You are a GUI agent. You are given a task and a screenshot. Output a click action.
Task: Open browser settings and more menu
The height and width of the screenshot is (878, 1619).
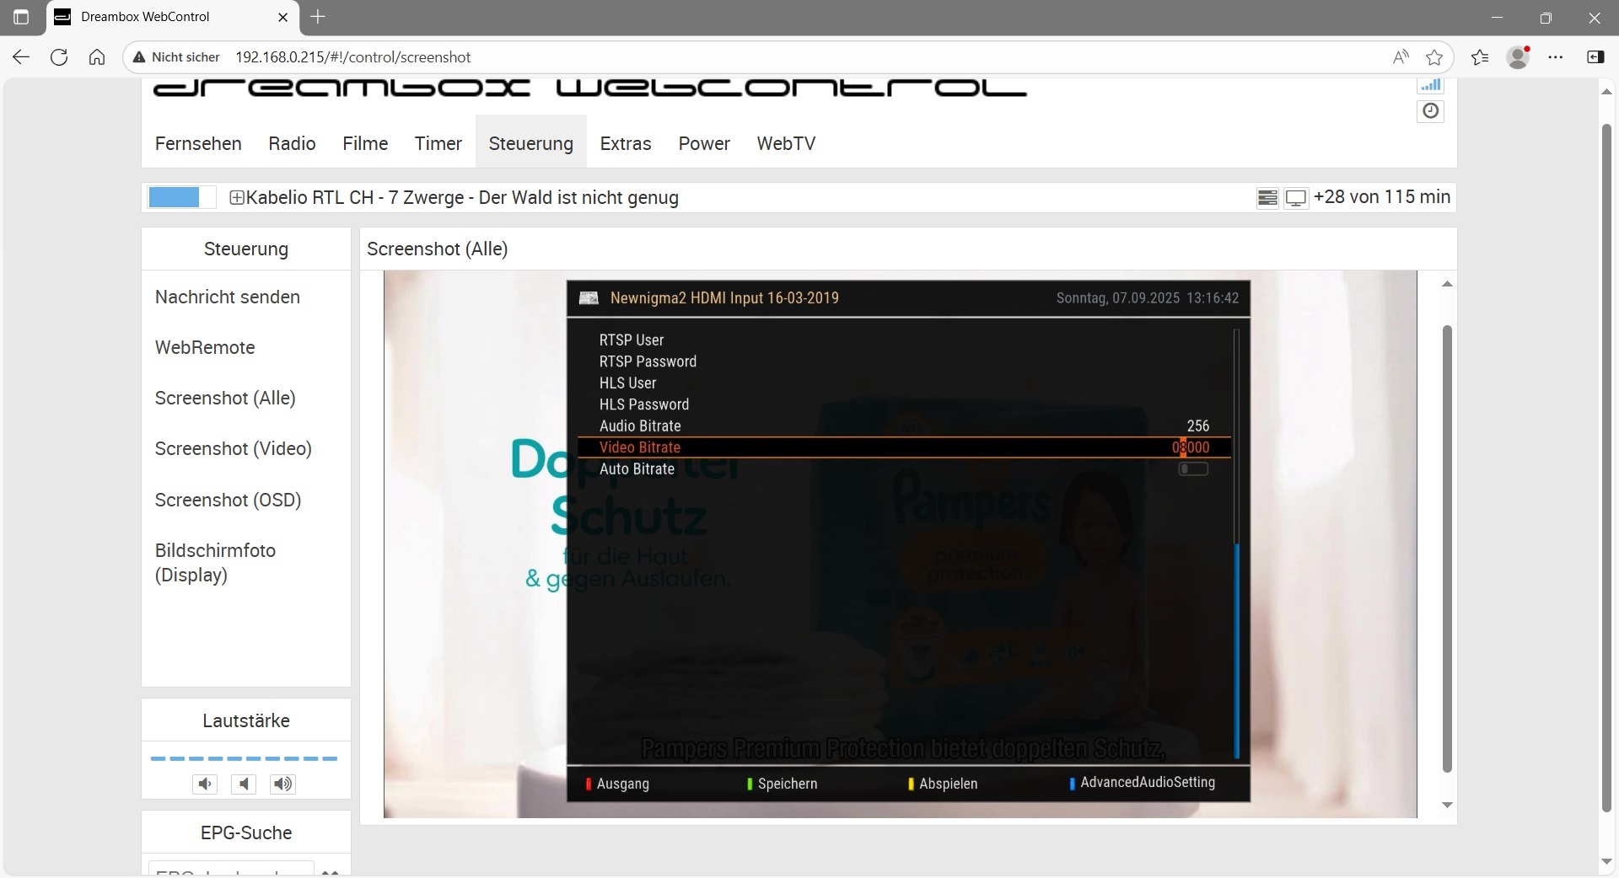tap(1556, 57)
